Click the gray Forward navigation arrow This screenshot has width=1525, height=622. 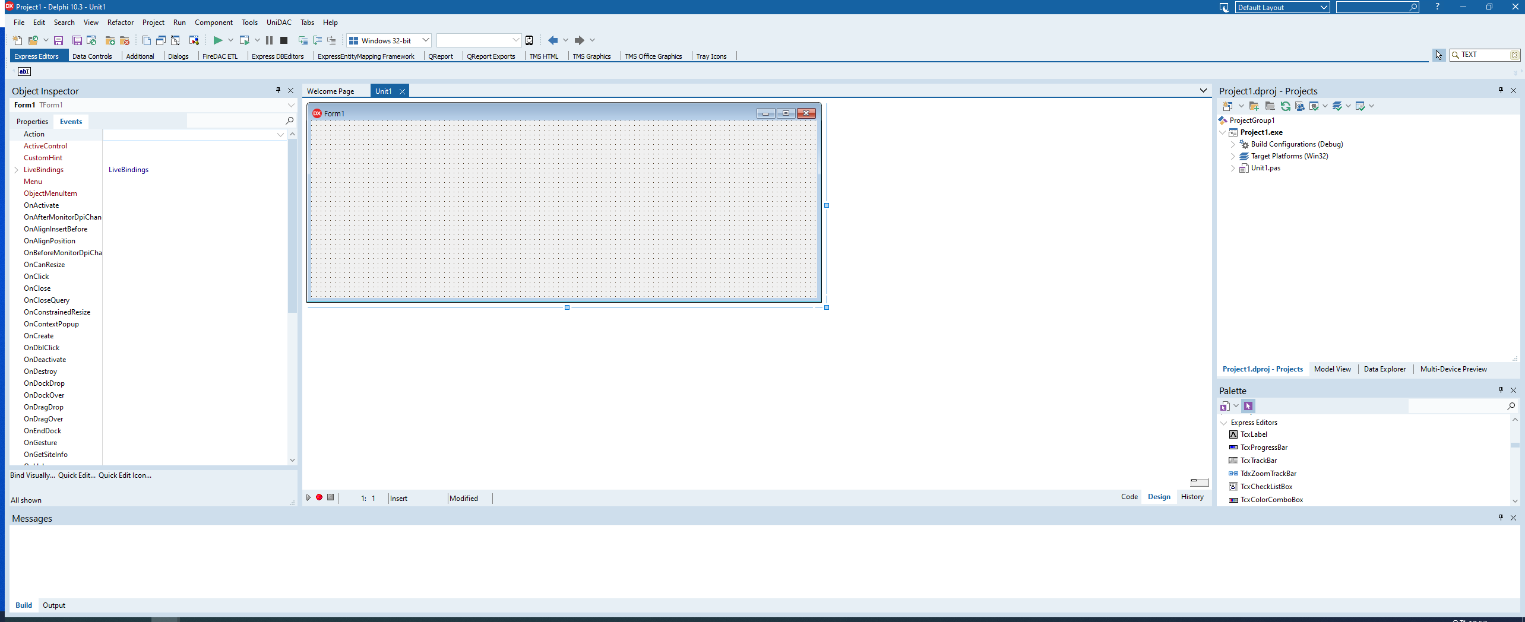(580, 40)
